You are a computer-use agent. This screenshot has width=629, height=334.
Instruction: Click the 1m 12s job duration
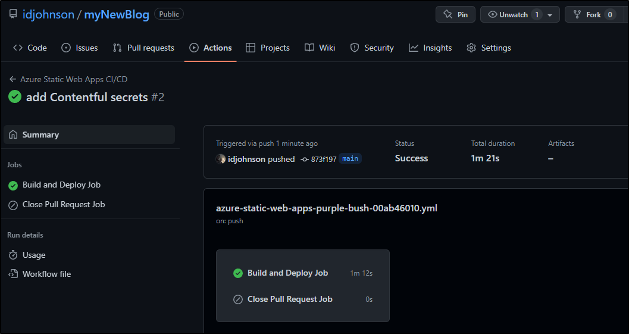click(361, 273)
